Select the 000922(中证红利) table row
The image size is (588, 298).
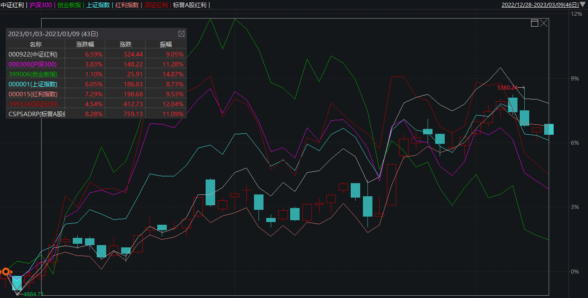[x=96, y=54]
